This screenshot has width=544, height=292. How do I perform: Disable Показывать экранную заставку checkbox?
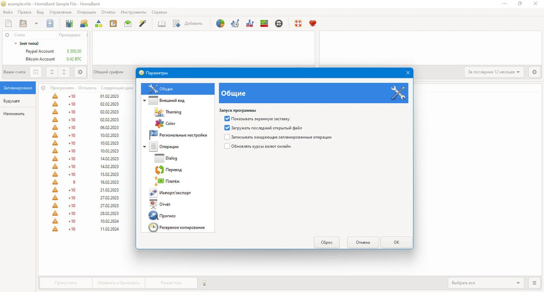tap(227, 119)
